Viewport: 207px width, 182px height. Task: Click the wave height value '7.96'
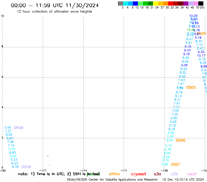10,142
